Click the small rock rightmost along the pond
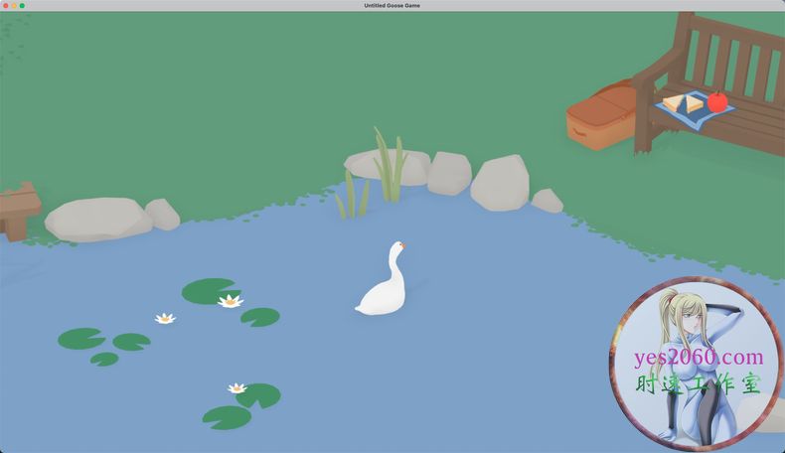The height and width of the screenshot is (453, 785). [548, 201]
